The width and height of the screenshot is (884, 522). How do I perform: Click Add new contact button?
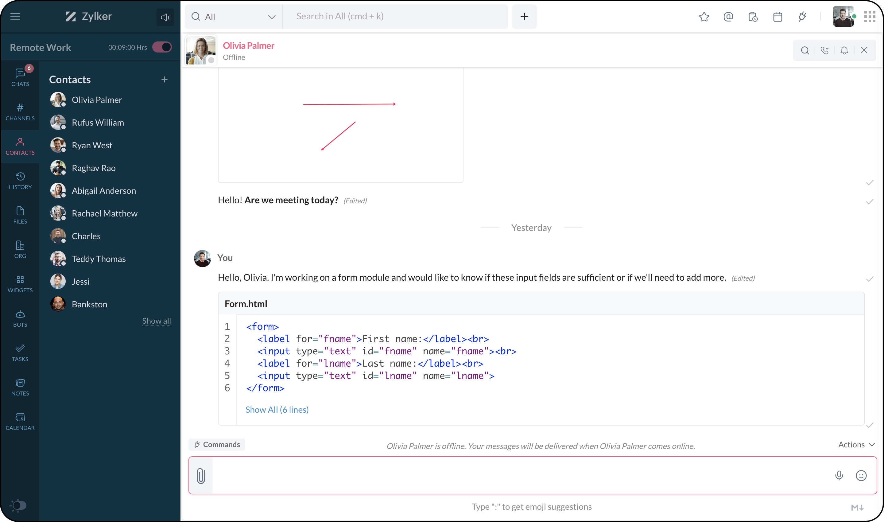click(x=164, y=79)
